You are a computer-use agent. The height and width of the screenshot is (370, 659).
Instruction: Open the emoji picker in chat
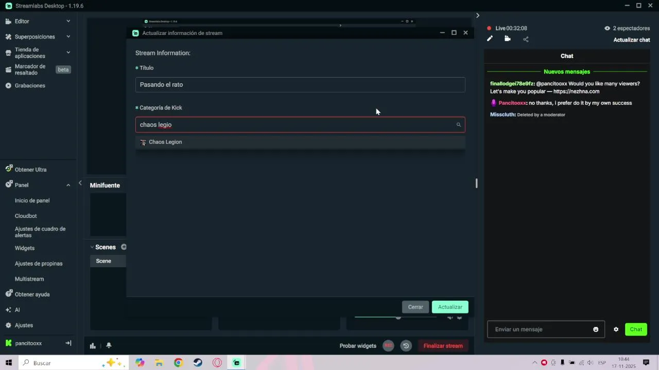(x=596, y=329)
